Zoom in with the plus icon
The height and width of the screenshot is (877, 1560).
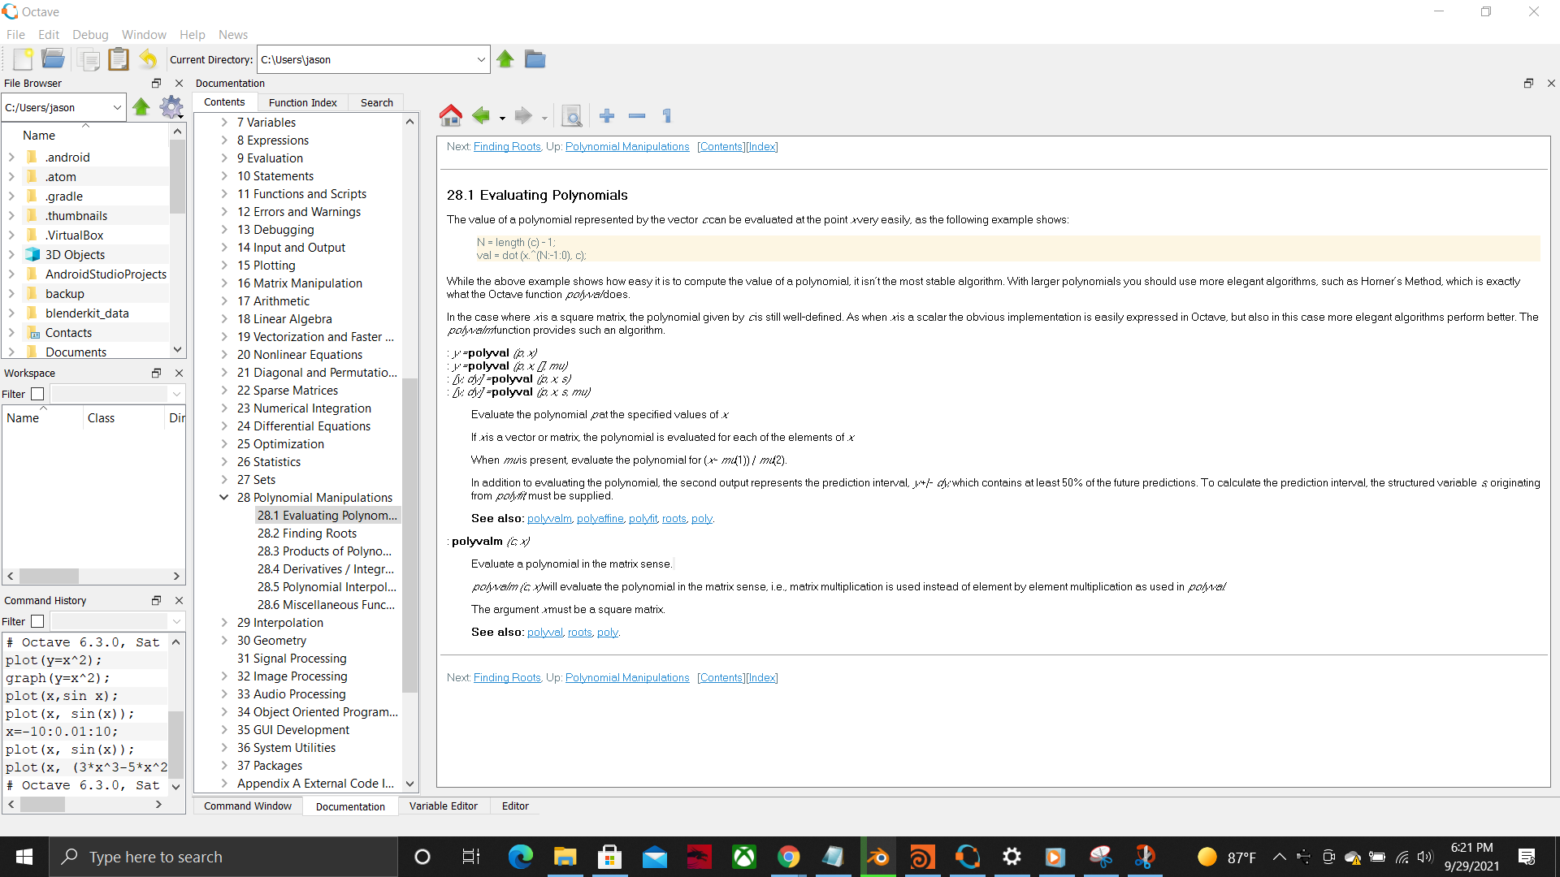(x=607, y=116)
